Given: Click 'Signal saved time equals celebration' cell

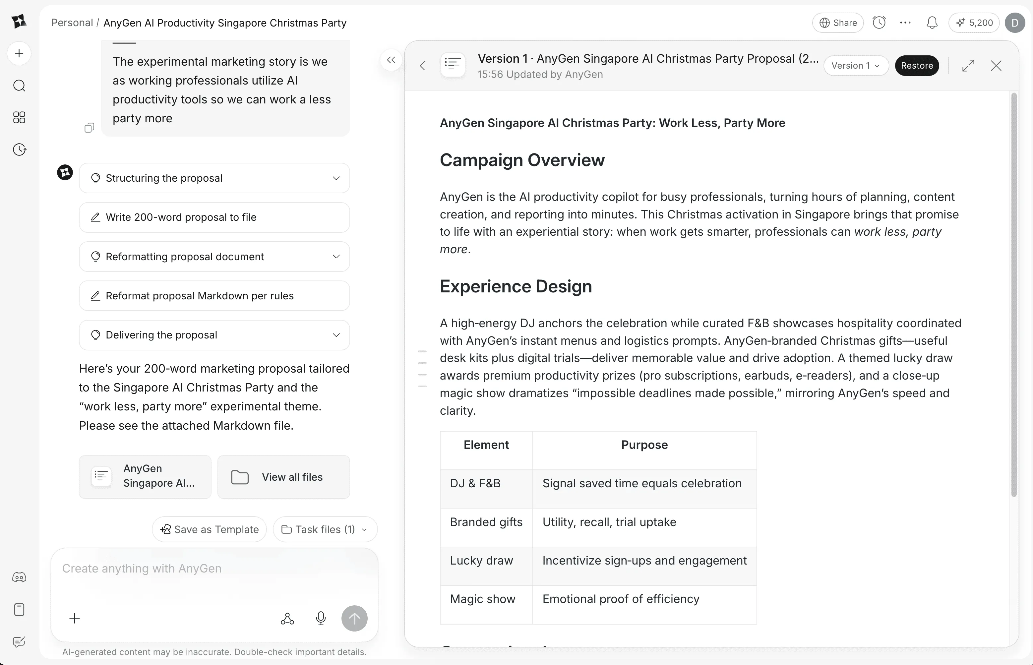Looking at the screenshot, I should (x=644, y=489).
